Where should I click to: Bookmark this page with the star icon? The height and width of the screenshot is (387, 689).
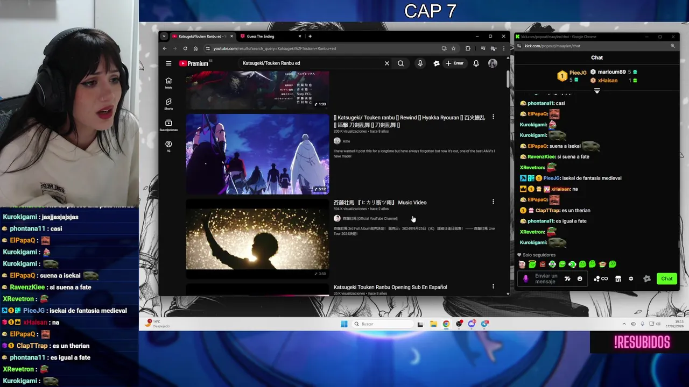coord(453,48)
